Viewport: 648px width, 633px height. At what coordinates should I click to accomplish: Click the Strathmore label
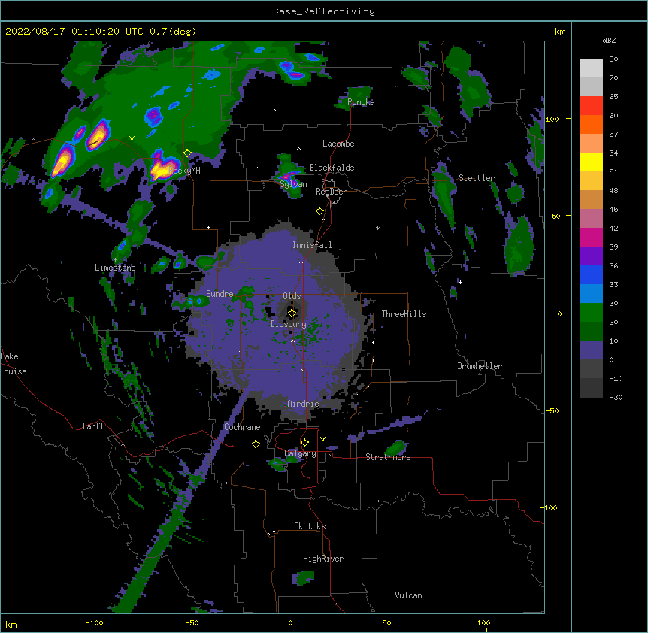[x=388, y=457]
